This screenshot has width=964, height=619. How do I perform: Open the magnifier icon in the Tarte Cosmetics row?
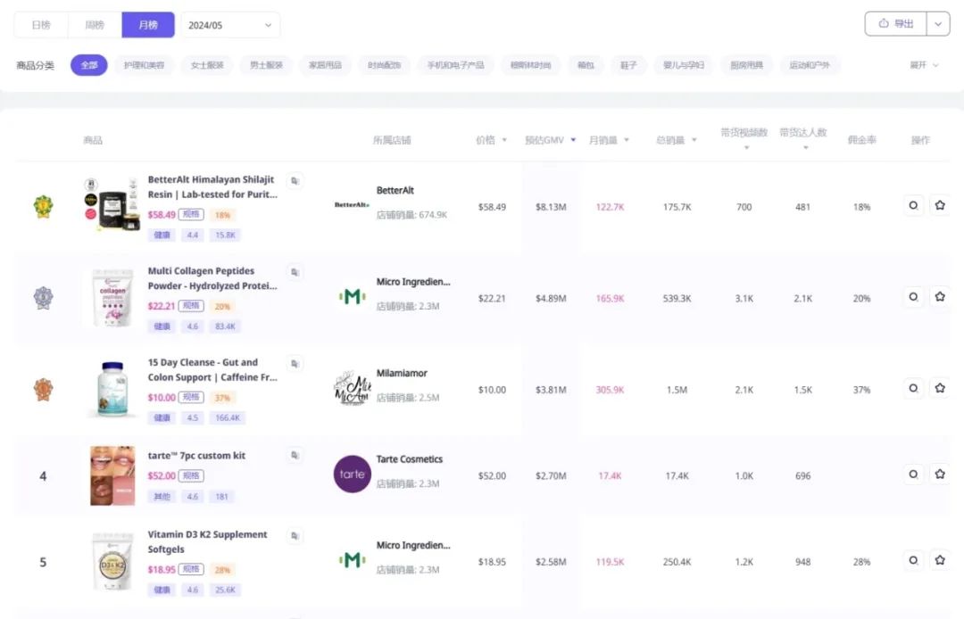pos(914,475)
